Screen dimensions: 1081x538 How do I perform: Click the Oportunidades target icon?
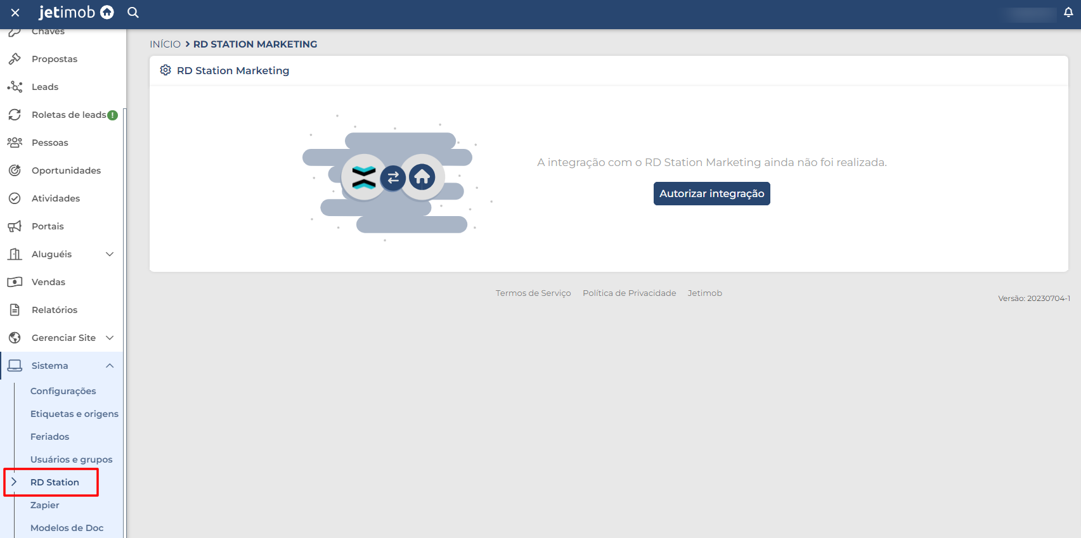pyautogui.click(x=15, y=170)
